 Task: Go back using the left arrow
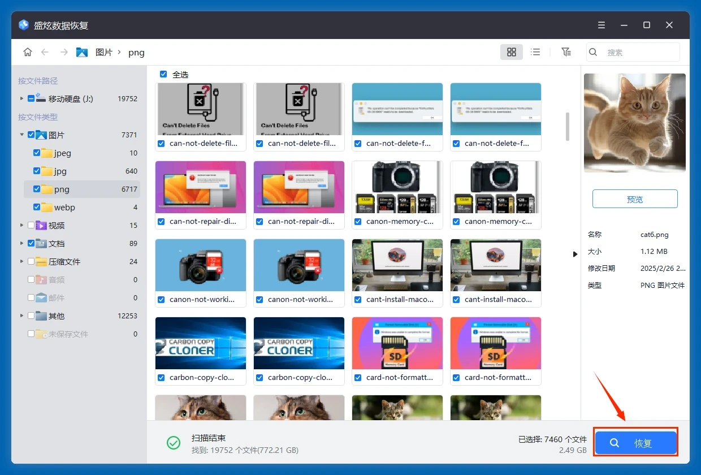(45, 52)
